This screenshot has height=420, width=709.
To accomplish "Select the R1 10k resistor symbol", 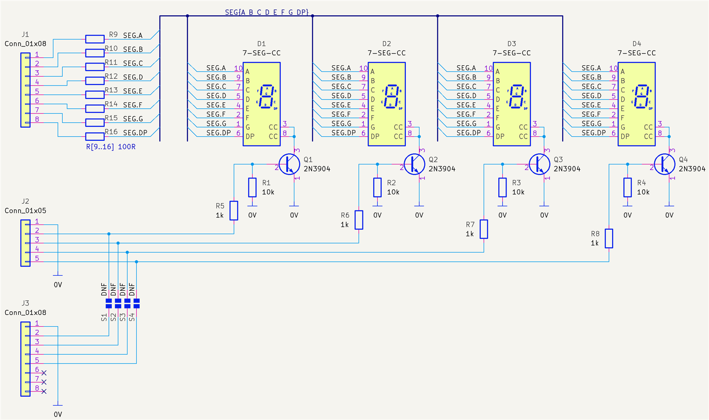I will coord(252,187).
